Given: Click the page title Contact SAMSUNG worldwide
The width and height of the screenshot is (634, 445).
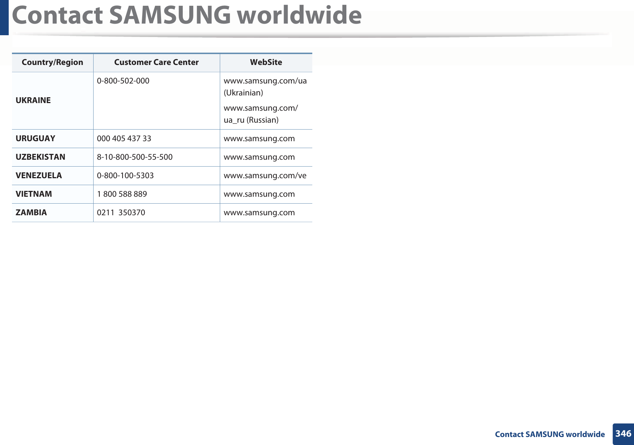Looking at the screenshot, I should (187, 15).
